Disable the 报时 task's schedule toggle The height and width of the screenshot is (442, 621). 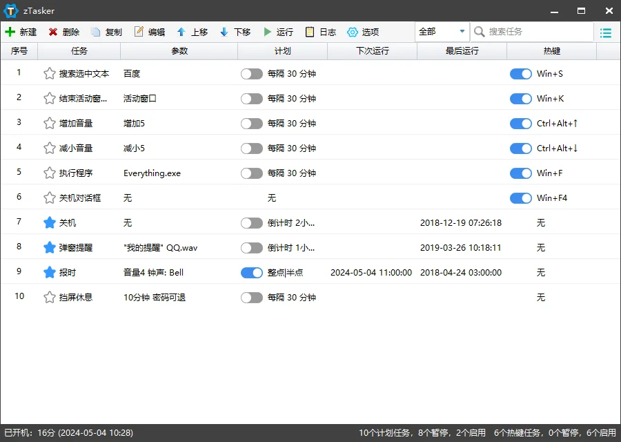[251, 272]
